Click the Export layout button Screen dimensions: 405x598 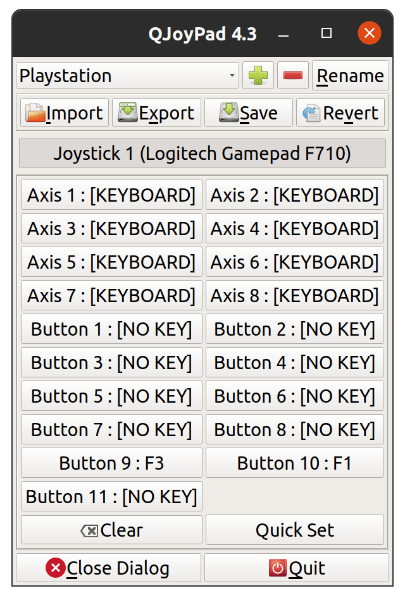(x=156, y=113)
